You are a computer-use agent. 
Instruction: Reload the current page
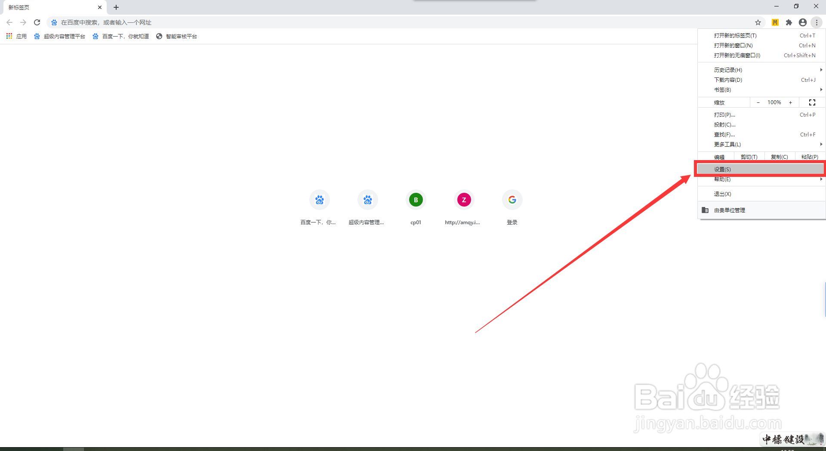(37, 22)
